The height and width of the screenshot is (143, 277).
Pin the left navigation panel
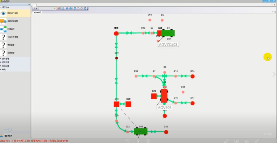click(29, 5)
